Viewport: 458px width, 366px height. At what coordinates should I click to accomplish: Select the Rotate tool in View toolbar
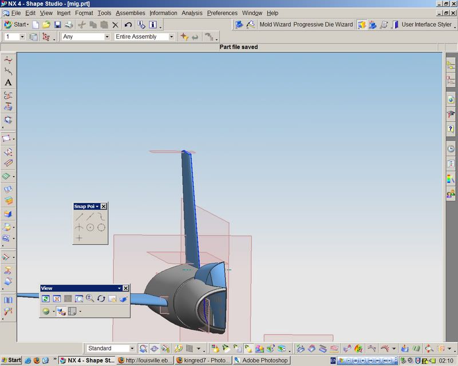tap(101, 299)
